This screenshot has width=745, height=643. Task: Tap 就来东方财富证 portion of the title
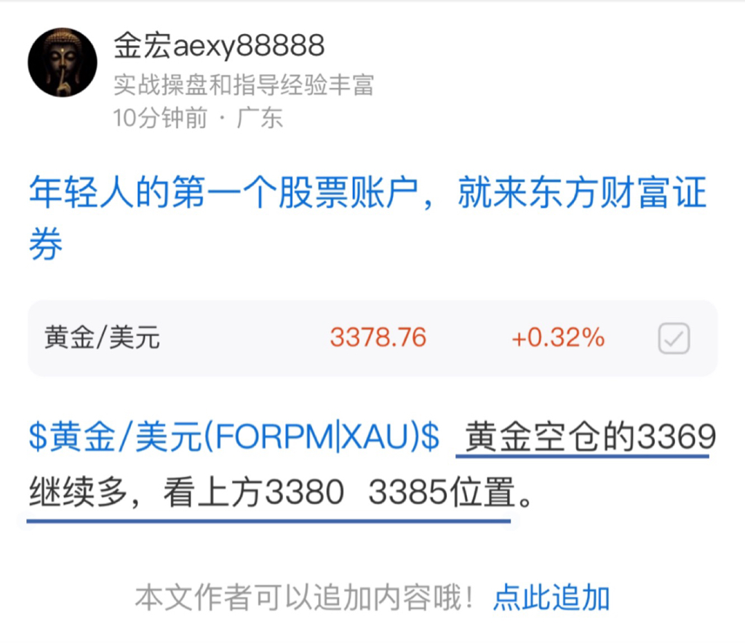coord(583,192)
